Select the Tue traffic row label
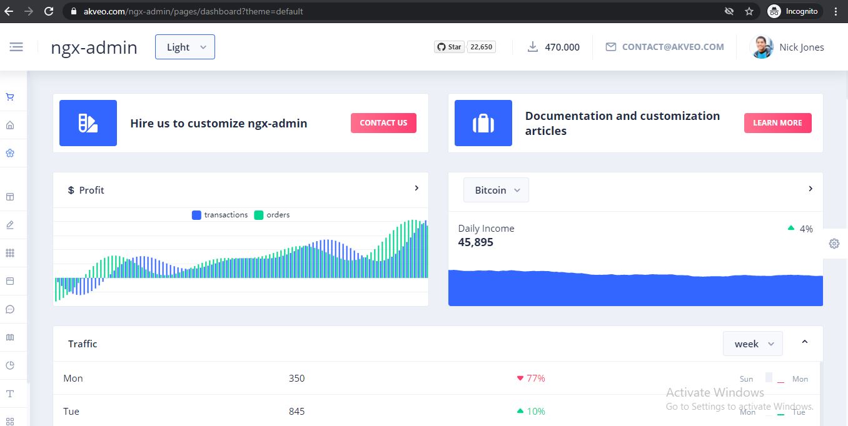Image resolution: width=848 pixels, height=426 pixels. click(71, 412)
